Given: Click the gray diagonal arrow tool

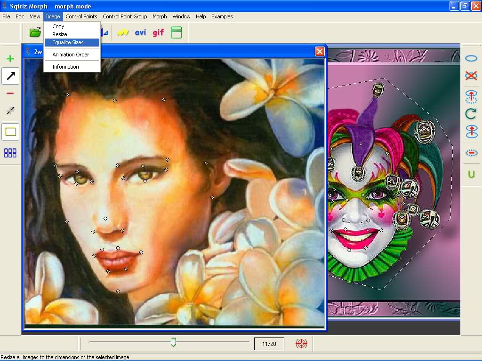Looking at the screenshot, I should click(10, 110).
